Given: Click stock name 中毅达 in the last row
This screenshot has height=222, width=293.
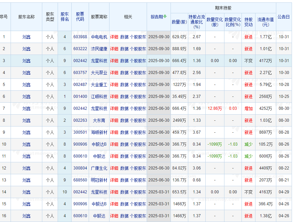Looking at the screenshot, I should (x=99, y=216).
